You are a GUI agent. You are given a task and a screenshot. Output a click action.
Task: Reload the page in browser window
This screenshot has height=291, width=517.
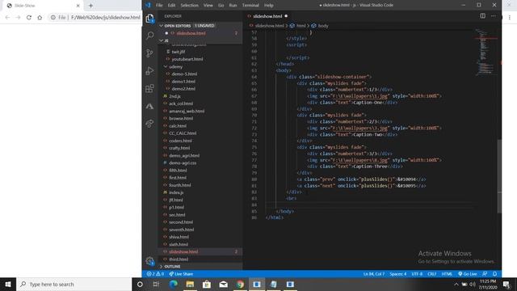[x=29, y=18]
